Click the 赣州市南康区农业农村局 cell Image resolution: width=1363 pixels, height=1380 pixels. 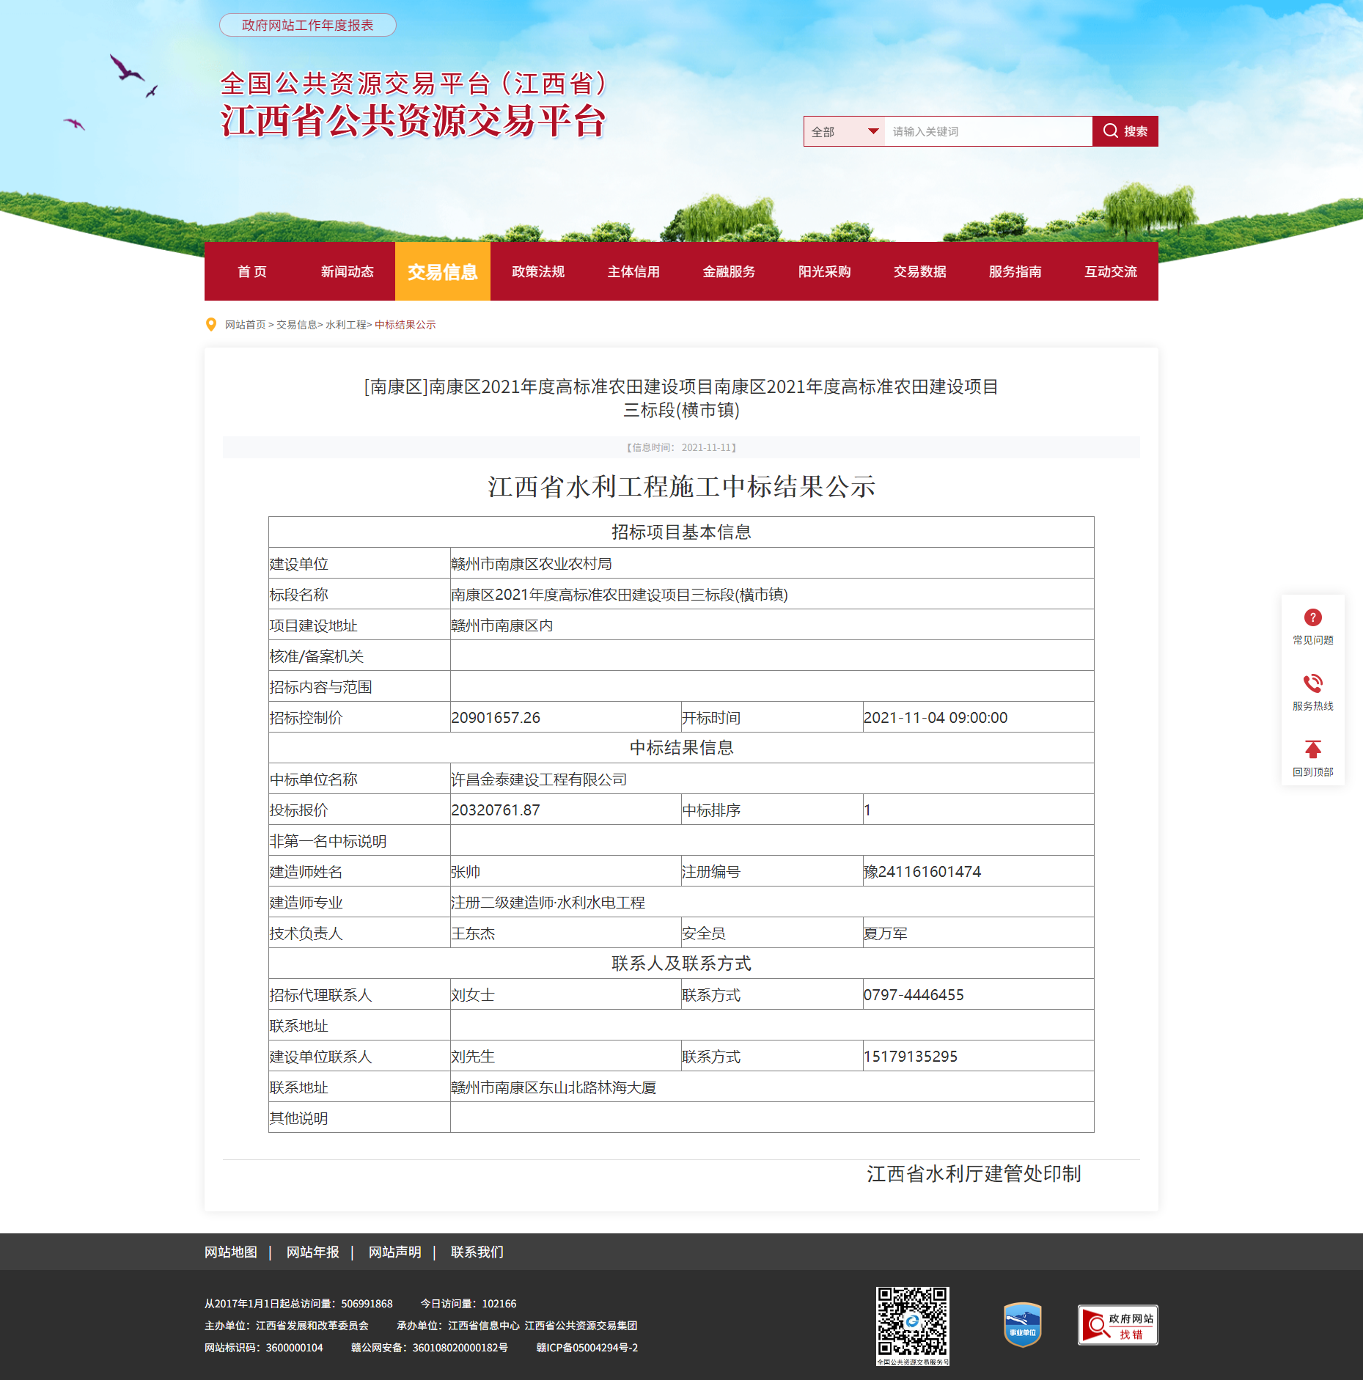(x=771, y=563)
